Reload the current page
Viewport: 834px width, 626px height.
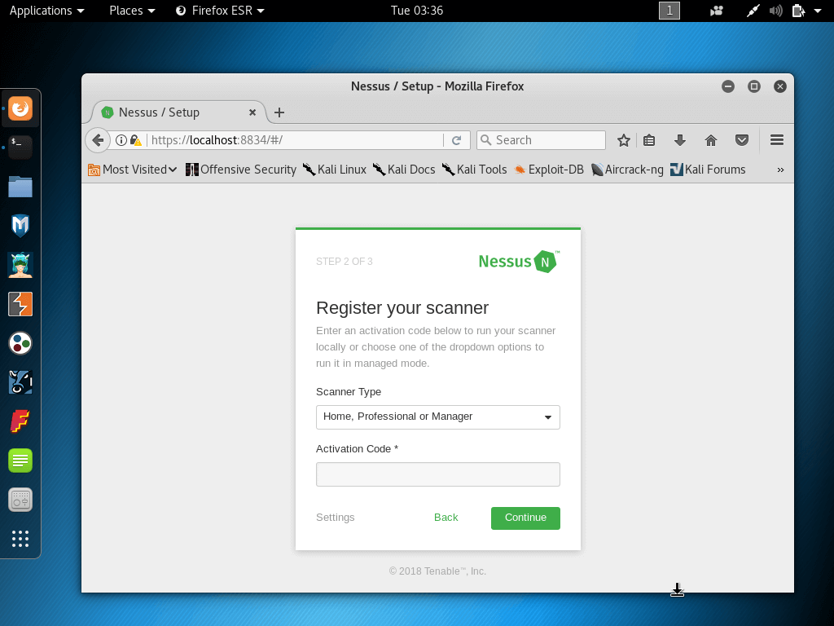[x=456, y=140]
